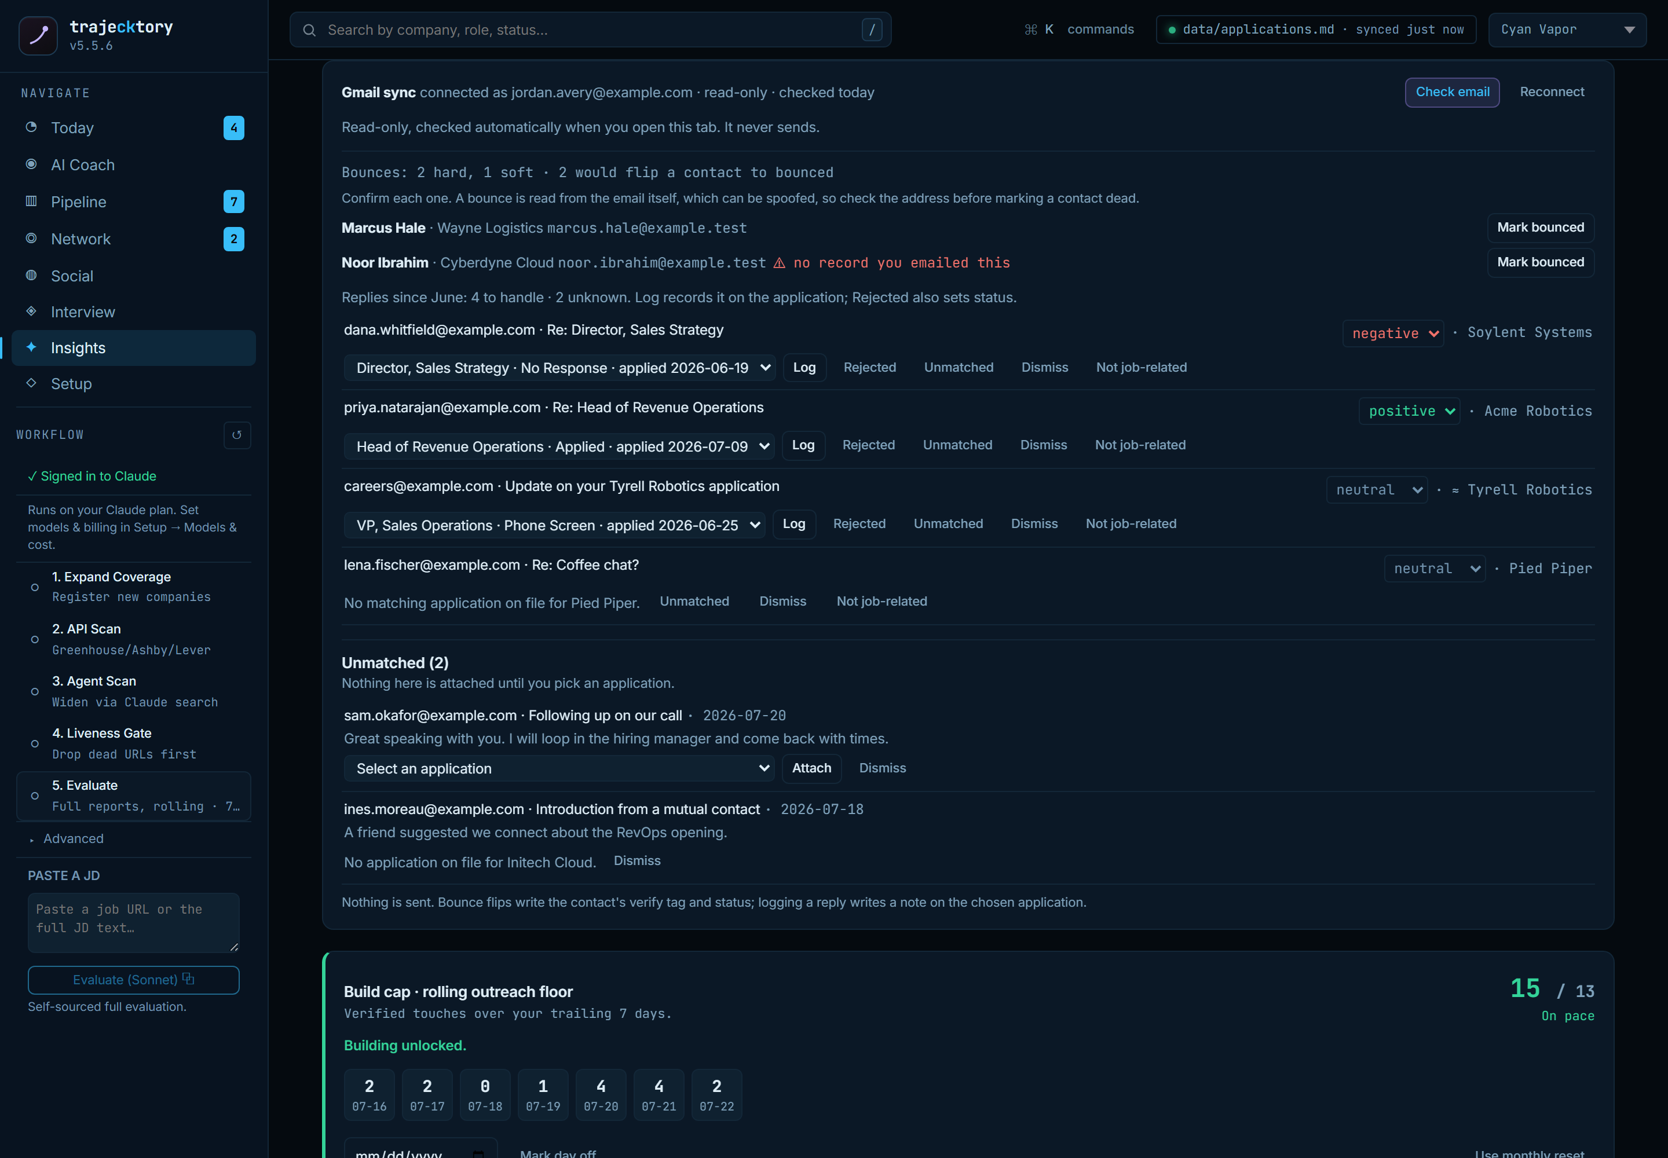Screen dimensions: 1668x1158
Task: Click the warning triangle next to Noor Ibrahim
Action: [780, 263]
